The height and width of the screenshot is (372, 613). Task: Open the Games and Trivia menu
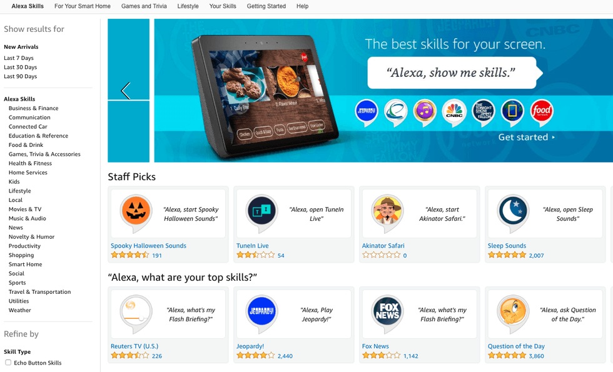pyautogui.click(x=144, y=6)
